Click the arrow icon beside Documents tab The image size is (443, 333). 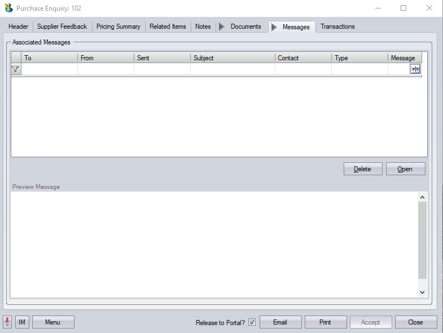[222, 26]
